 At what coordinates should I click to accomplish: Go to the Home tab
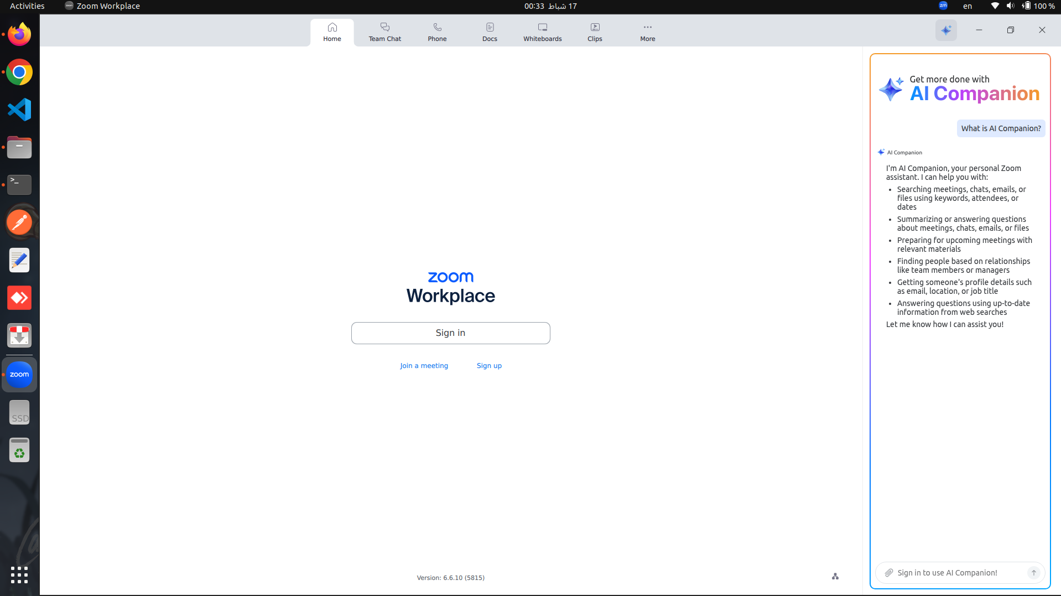tap(332, 32)
